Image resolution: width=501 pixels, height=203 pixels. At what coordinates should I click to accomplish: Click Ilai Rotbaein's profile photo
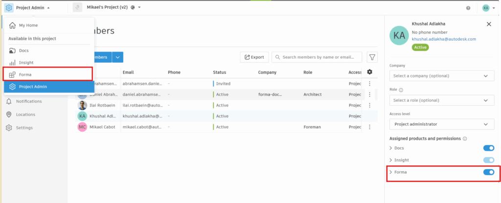point(82,105)
